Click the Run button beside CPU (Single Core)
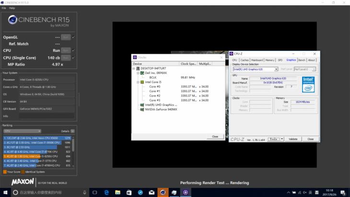The image size is (350, 197). [x=66, y=58]
